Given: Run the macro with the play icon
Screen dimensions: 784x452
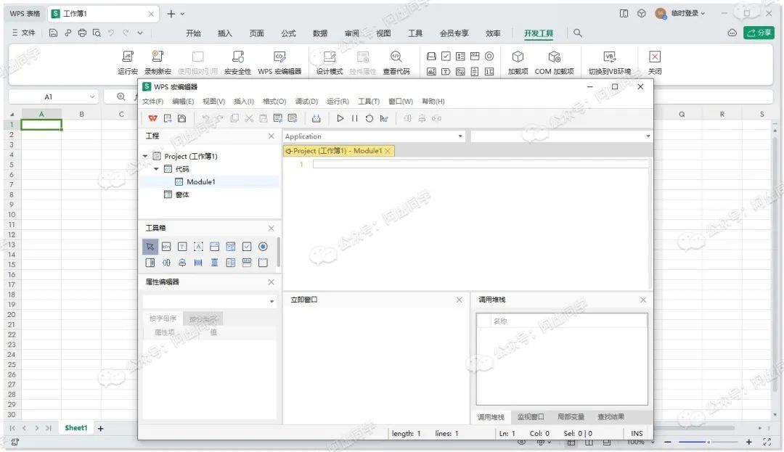Looking at the screenshot, I should tap(340, 118).
